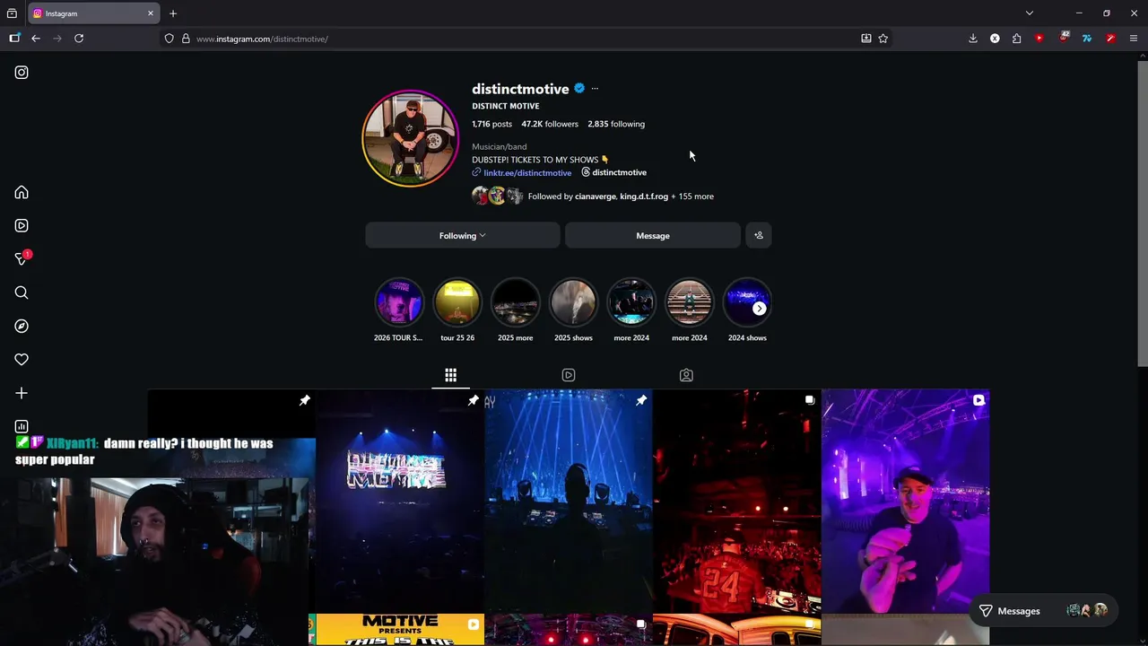Click 'Musician/band' category text
Screen dimensions: 1148x646
[x=500, y=146]
